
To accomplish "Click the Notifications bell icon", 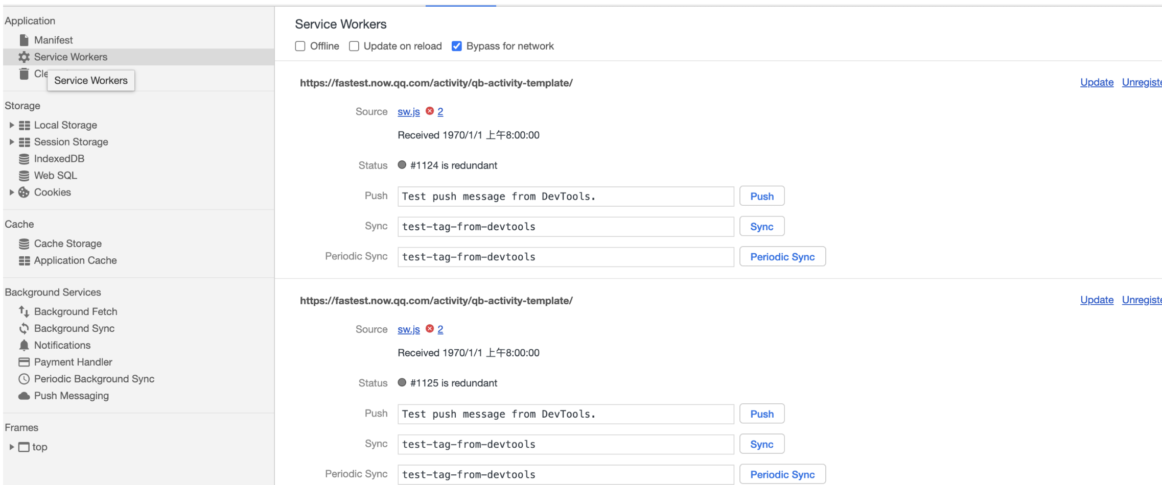I will point(24,345).
